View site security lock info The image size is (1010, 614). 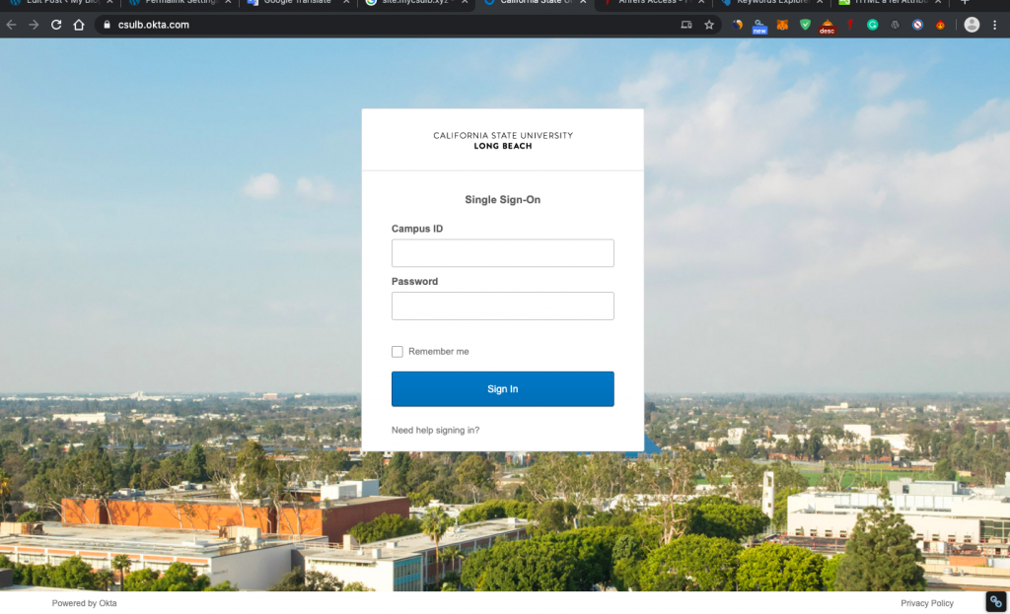107,25
